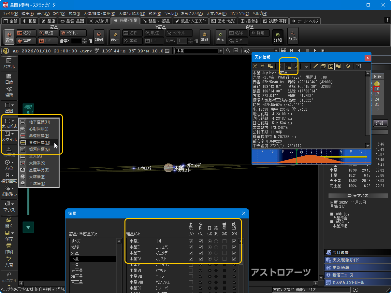Select English name radio for エウロパ
Viewport: 391px width, 293px height.
click(216, 247)
